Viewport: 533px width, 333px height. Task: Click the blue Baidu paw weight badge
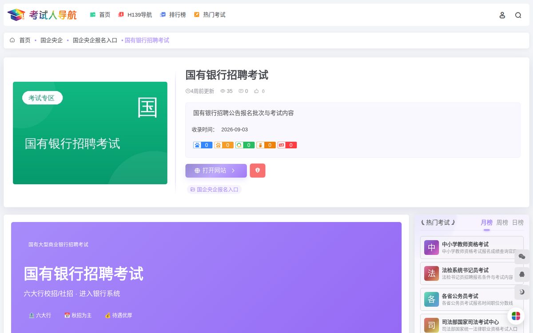203,145
